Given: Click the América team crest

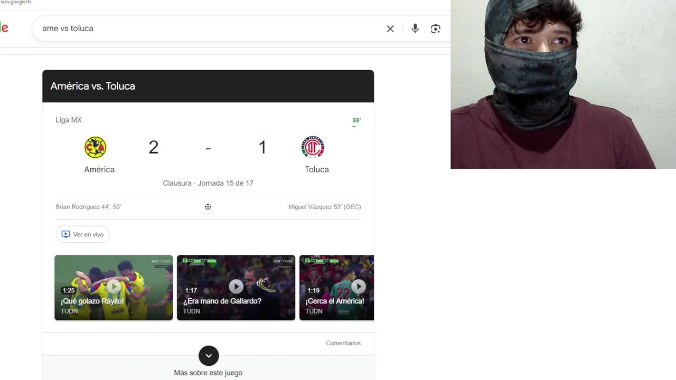Looking at the screenshot, I should click(96, 147).
